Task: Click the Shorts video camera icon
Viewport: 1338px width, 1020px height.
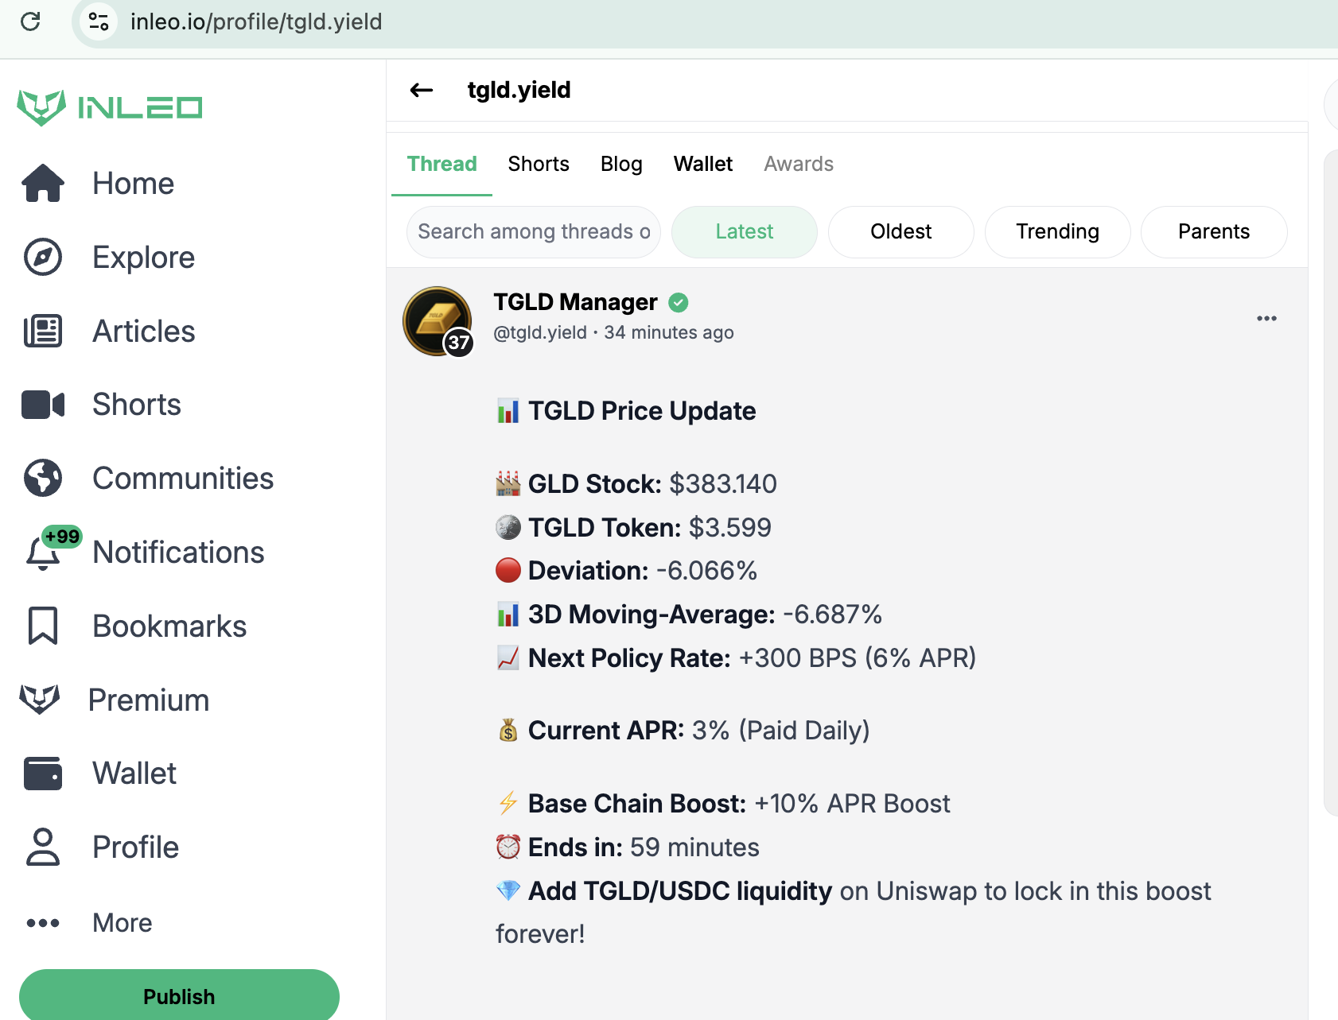Action: coord(43,405)
